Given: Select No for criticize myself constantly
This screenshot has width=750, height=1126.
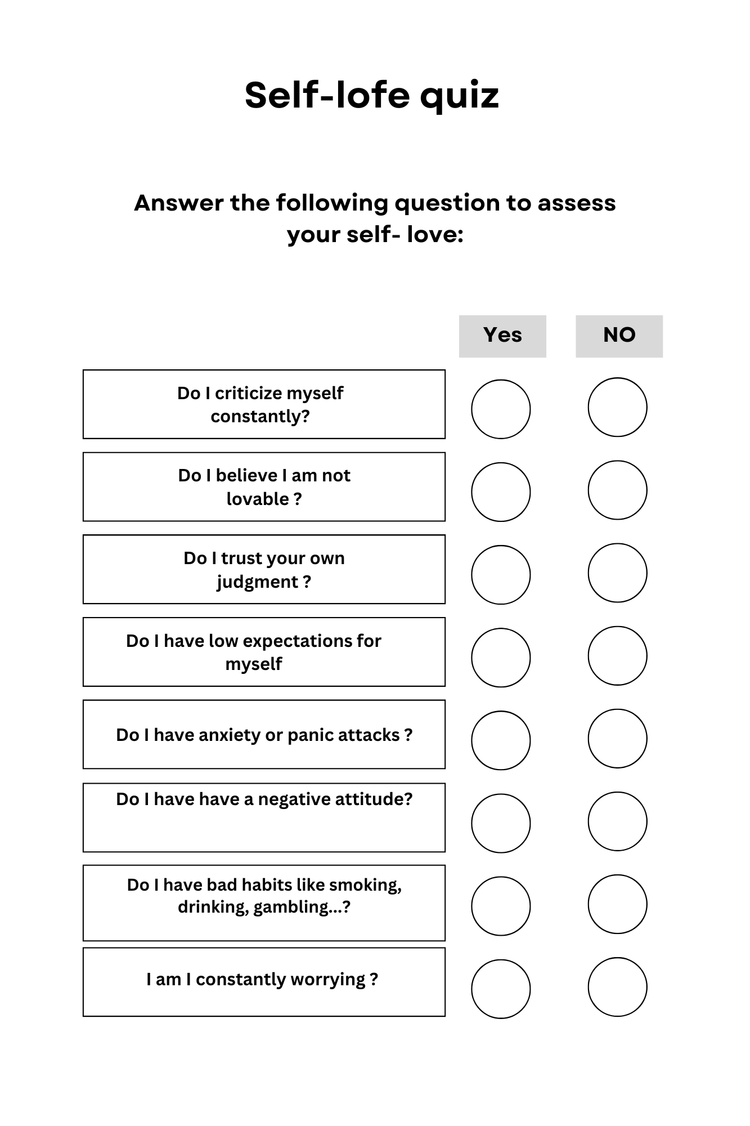Looking at the screenshot, I should 617,407.
